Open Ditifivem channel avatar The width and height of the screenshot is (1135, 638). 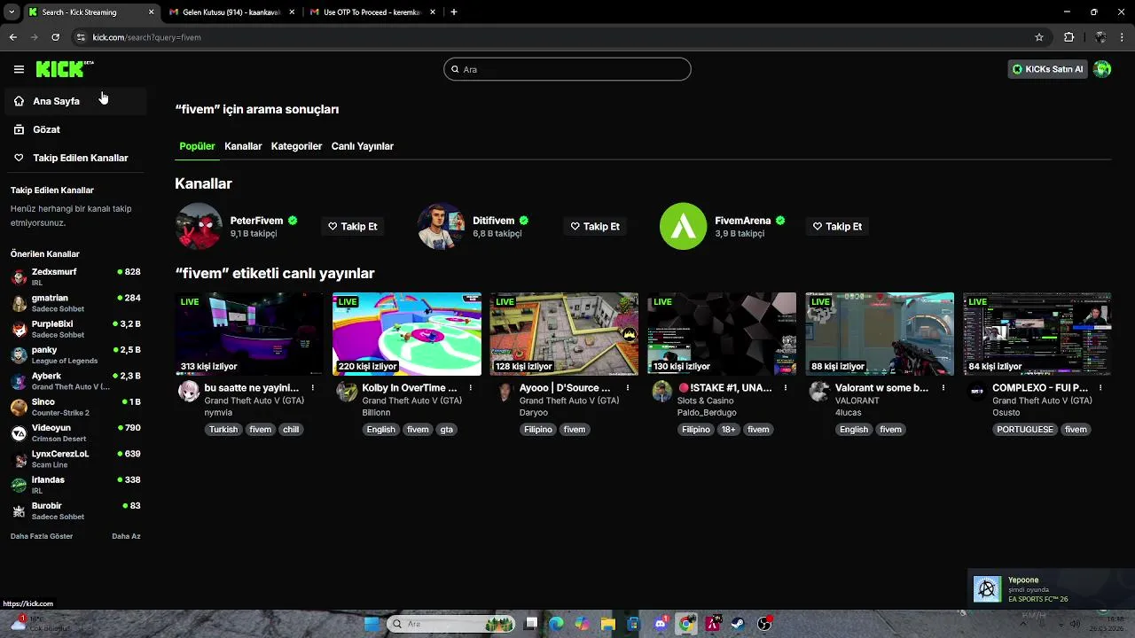441,226
